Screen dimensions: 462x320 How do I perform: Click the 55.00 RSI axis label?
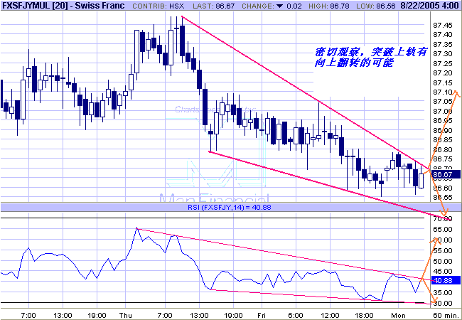coord(443,251)
